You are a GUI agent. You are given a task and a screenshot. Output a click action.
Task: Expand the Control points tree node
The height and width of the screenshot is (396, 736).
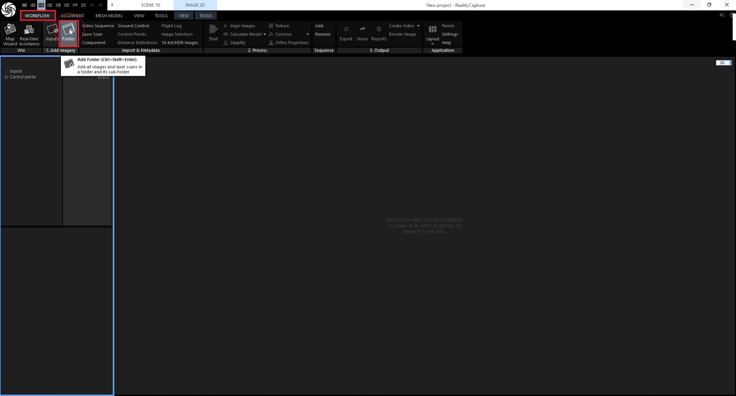[6, 77]
